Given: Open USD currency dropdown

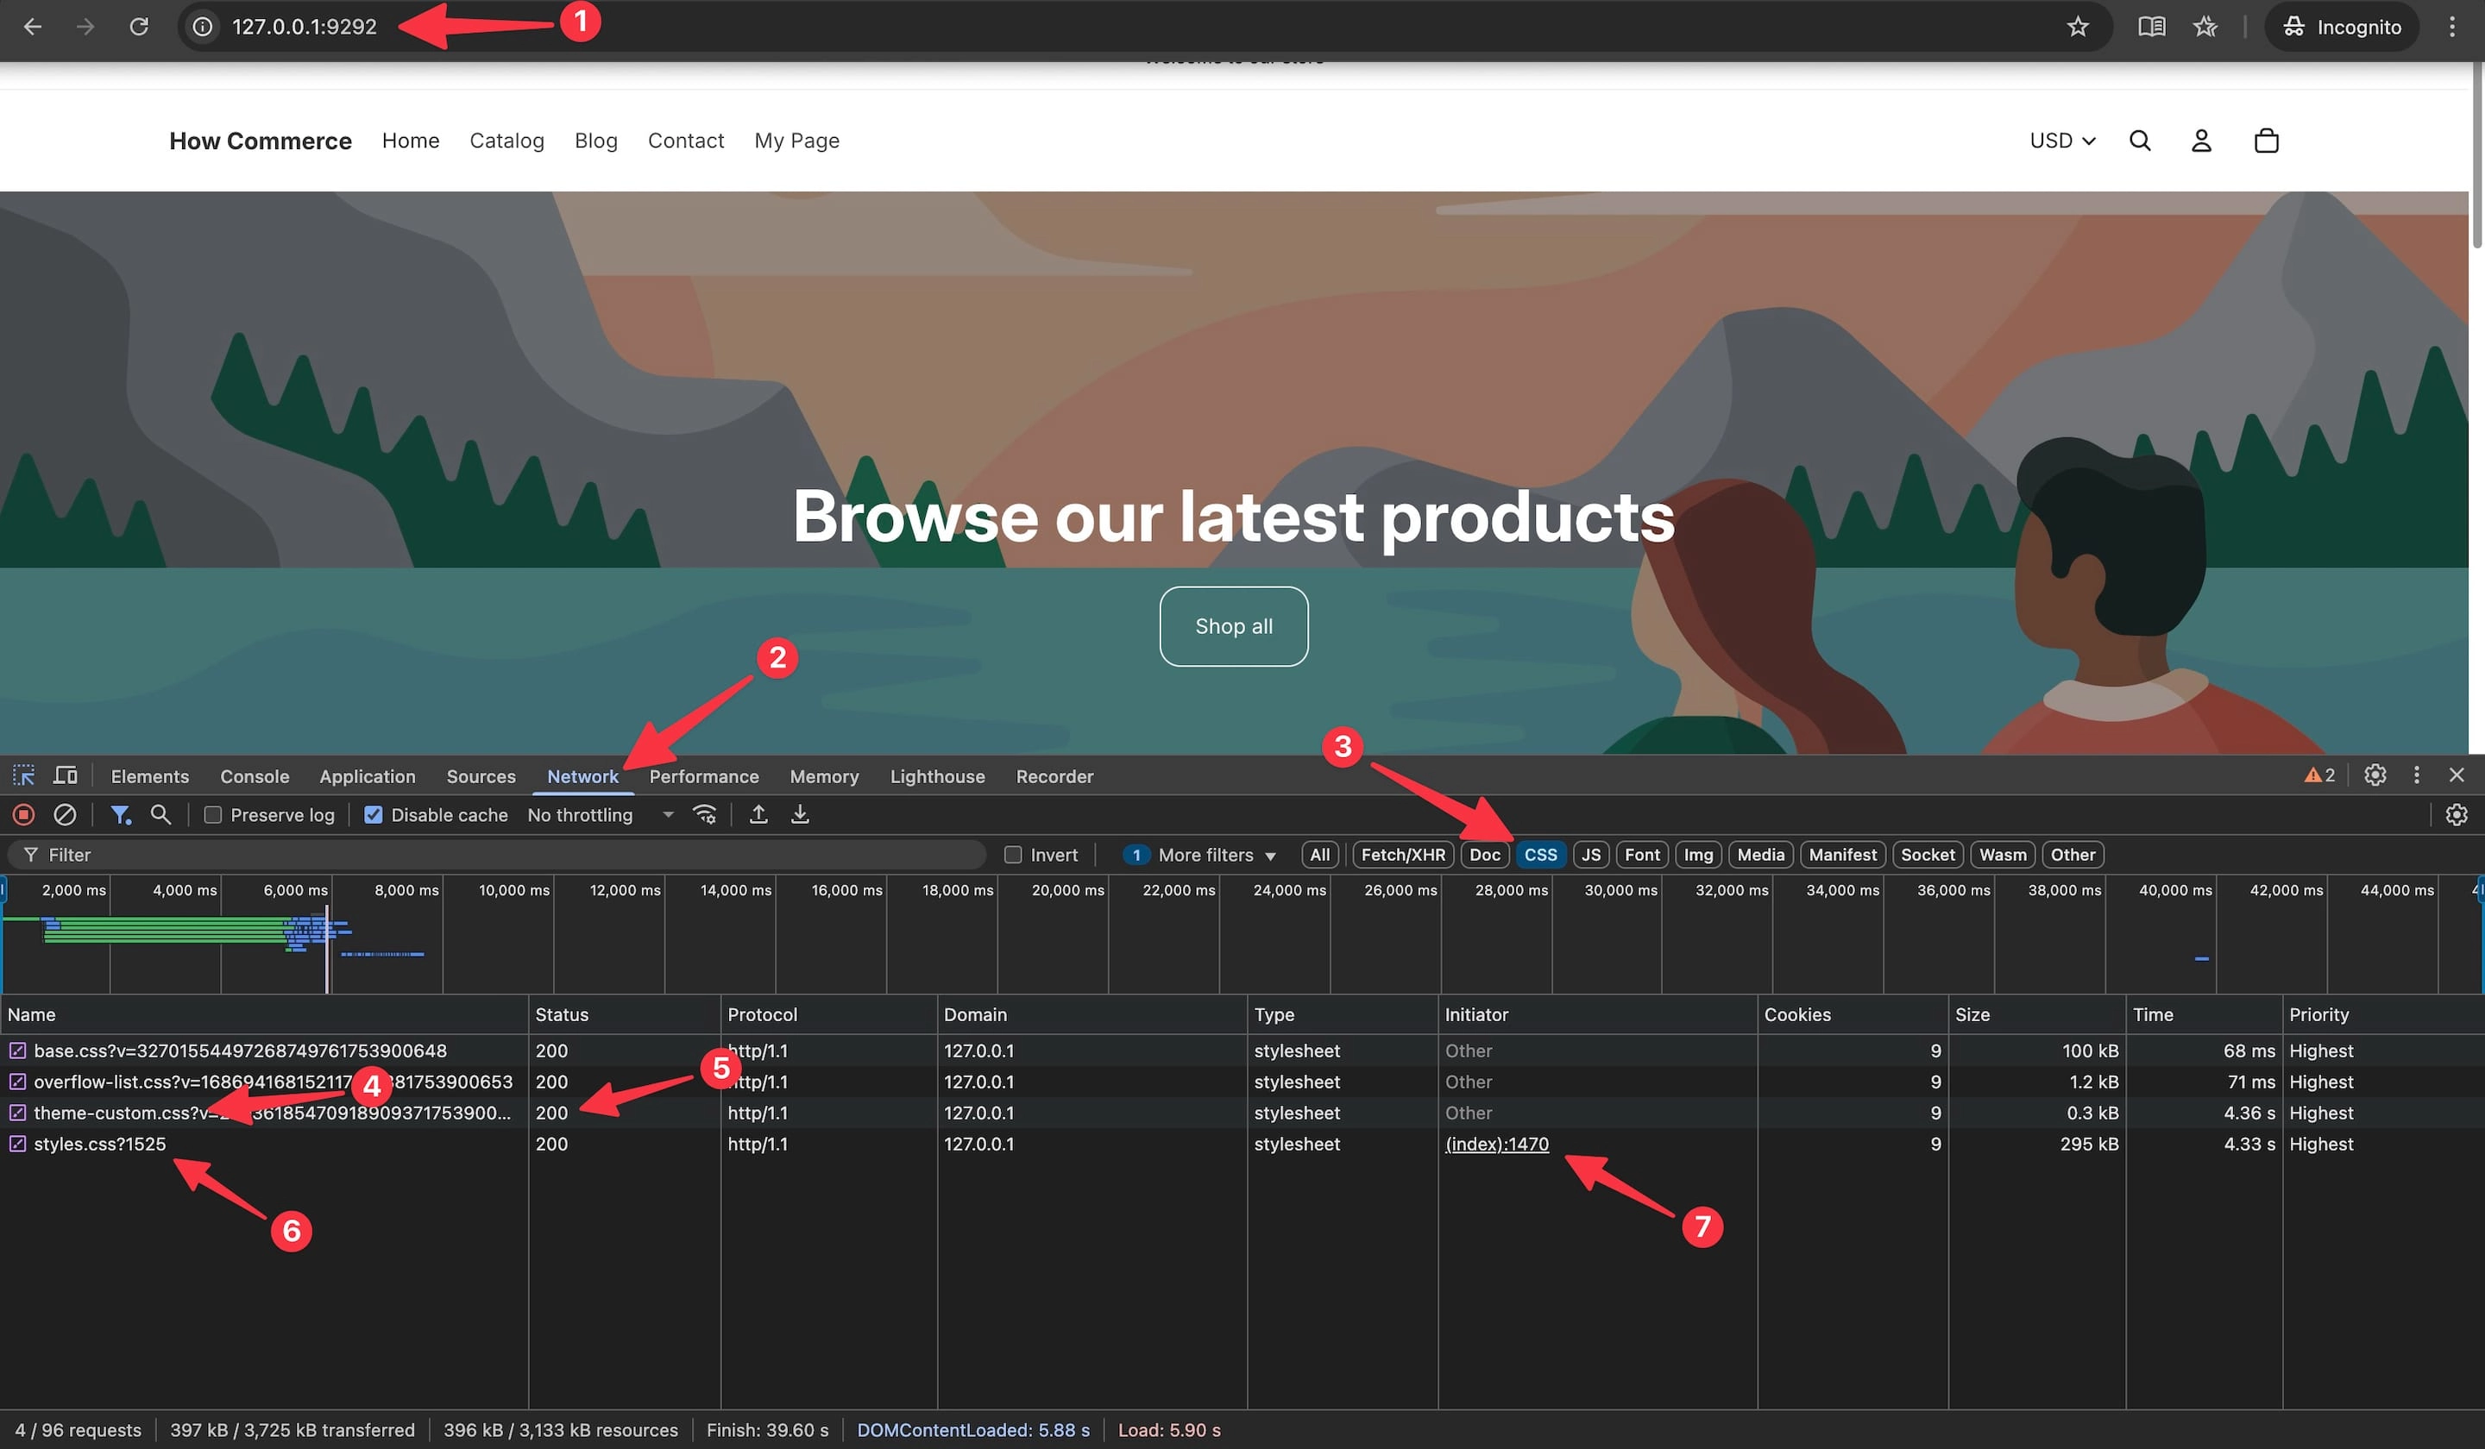Looking at the screenshot, I should (x=2062, y=141).
